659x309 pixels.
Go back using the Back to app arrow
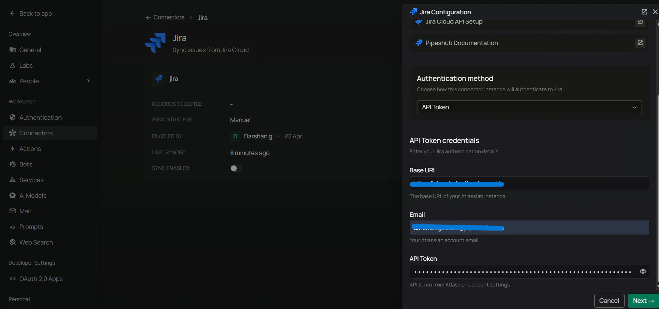pos(13,14)
